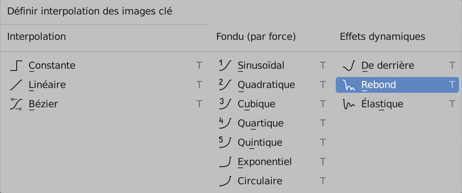Click the Quintique easing curve icon
The height and width of the screenshot is (193, 462).
225,143
